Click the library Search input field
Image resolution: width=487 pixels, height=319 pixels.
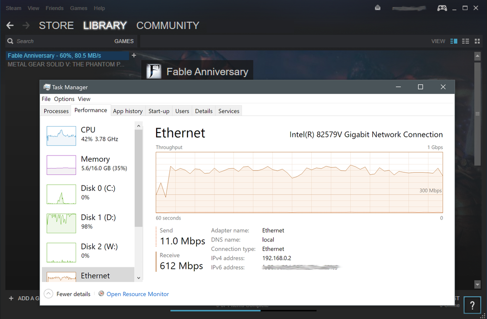(59, 41)
